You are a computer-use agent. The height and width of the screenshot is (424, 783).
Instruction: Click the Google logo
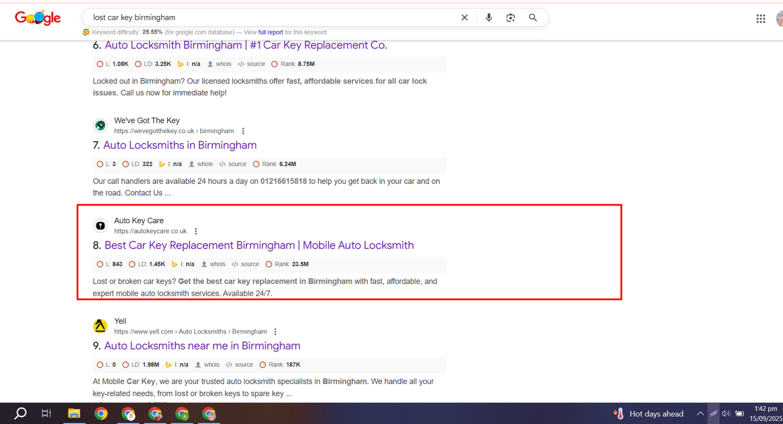click(x=38, y=18)
